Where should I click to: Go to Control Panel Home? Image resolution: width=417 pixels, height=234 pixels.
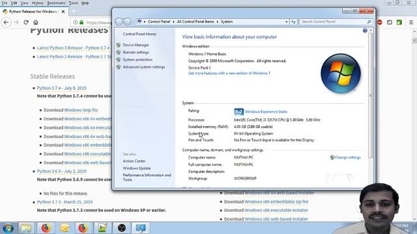(x=139, y=34)
